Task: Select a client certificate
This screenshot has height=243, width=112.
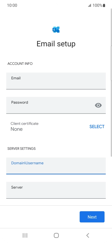Action: point(97,127)
